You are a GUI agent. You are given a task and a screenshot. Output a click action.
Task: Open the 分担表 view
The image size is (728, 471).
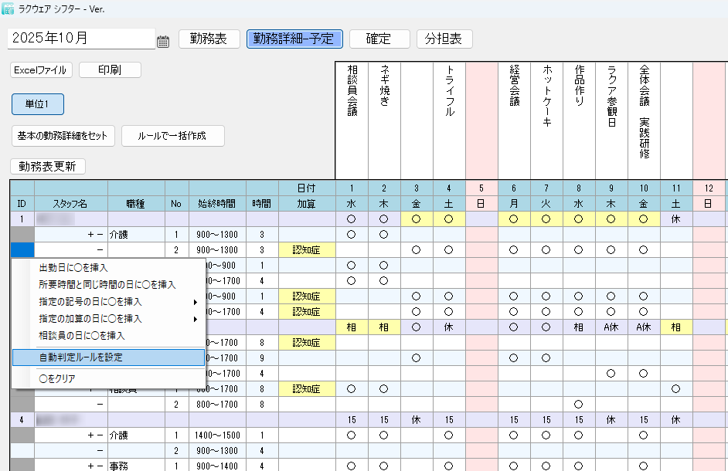coord(444,39)
